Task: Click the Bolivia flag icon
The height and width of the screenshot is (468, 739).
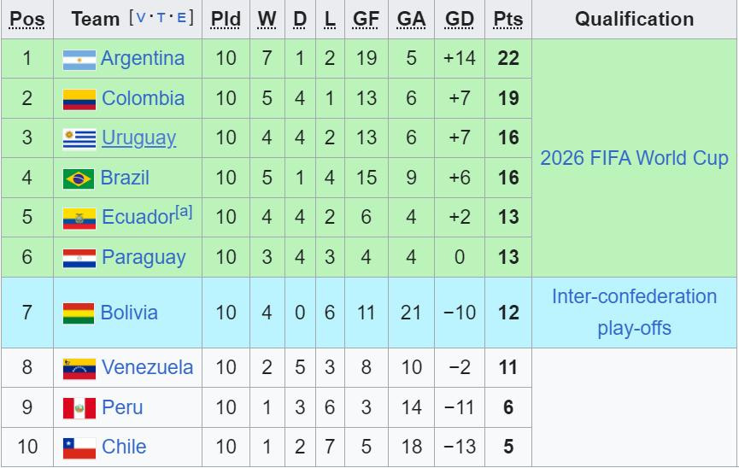Action: pyautogui.click(x=79, y=313)
